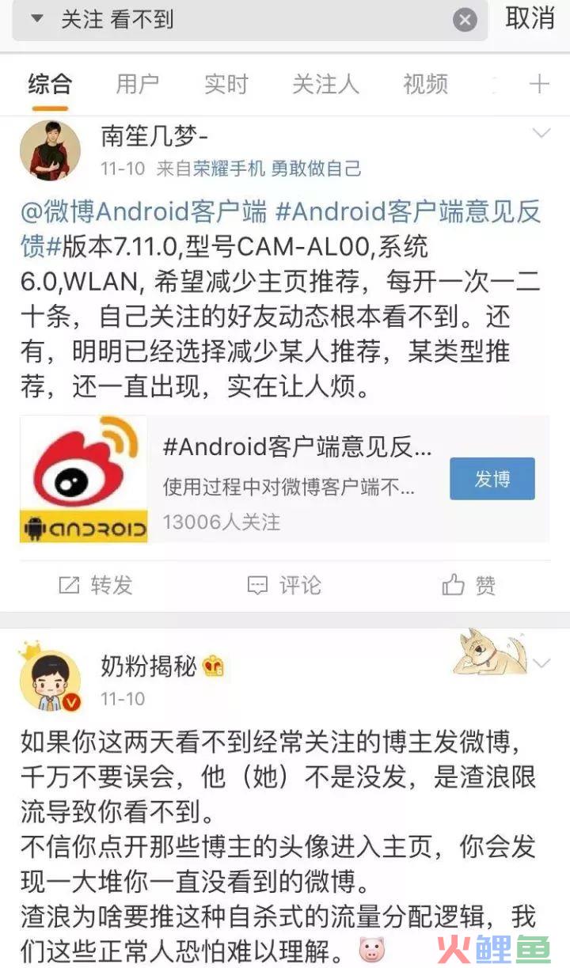Open Weibo Android topic card thumbnail
The height and width of the screenshot is (968, 570).
tap(84, 479)
